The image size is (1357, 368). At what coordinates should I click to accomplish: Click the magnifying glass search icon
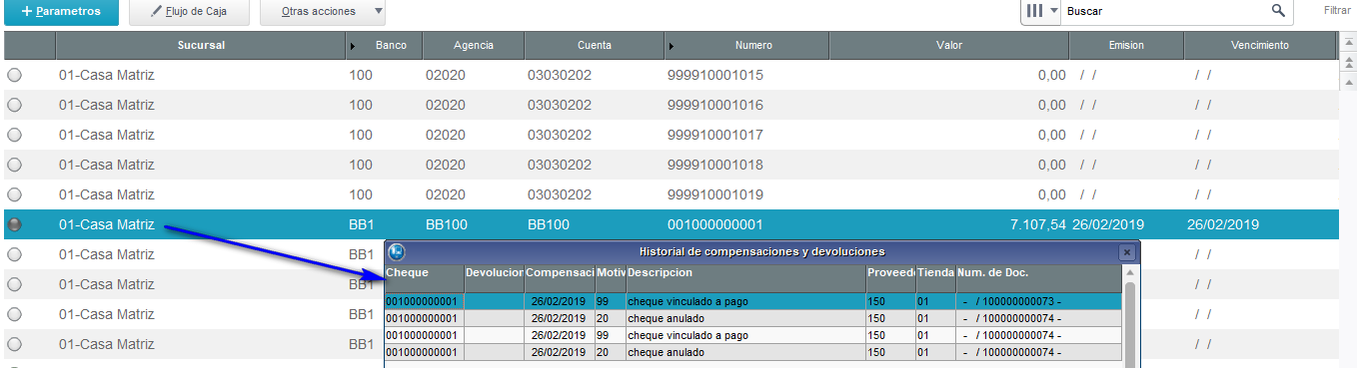(1278, 11)
